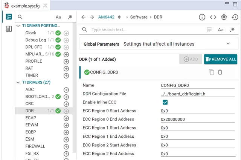Viewport: 241px width, 160px height.
Task: Open the calculator view in left sidebar
Action: click(x=9, y=29)
